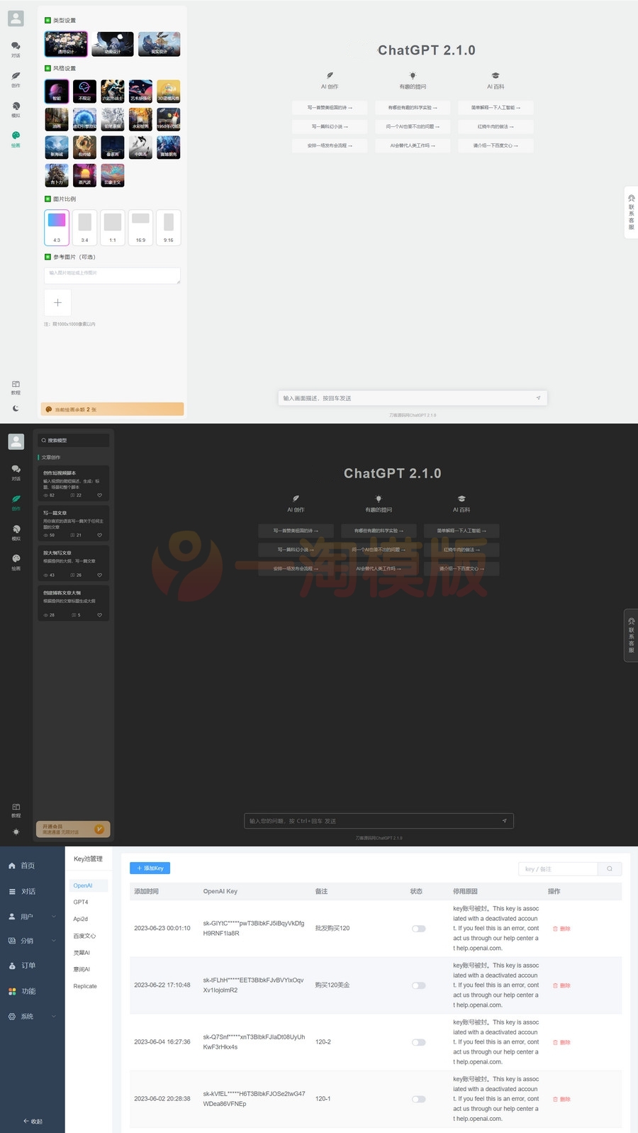This screenshot has height=1133, width=638.
Task: Toggle status switch for 批发购买120 key
Action: [419, 928]
